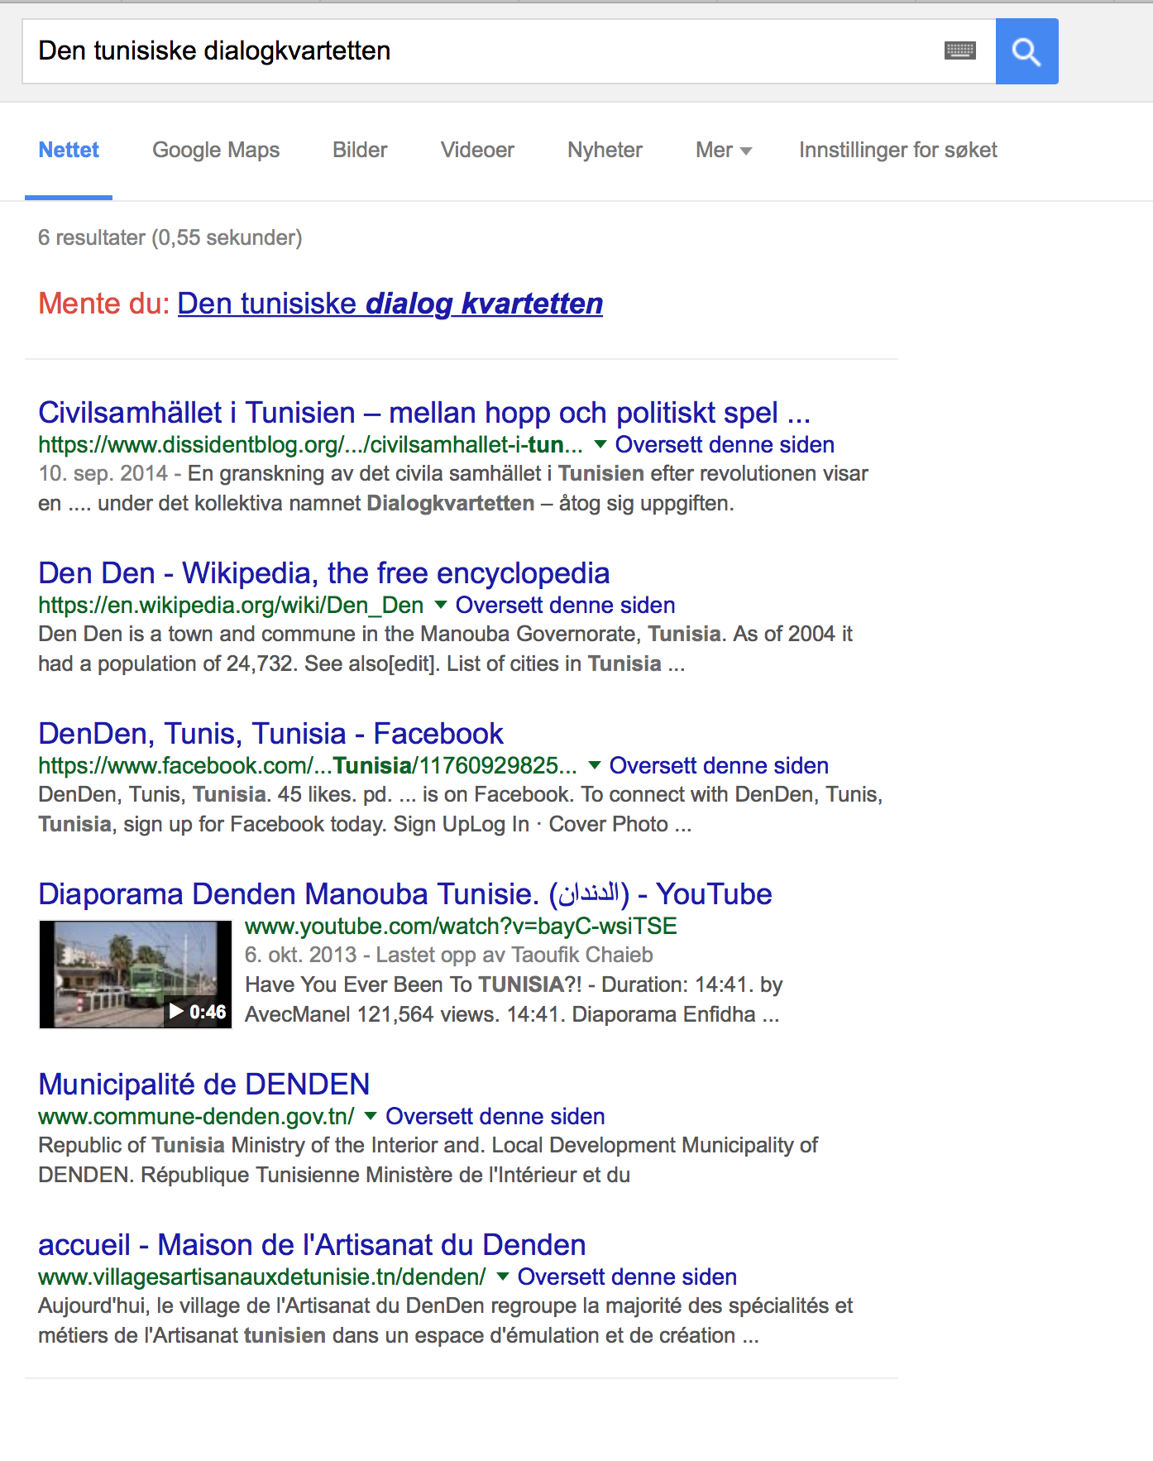Open the Civilsamhället i Tunisien result
Screen dimensions: 1153x1461
coord(423,413)
